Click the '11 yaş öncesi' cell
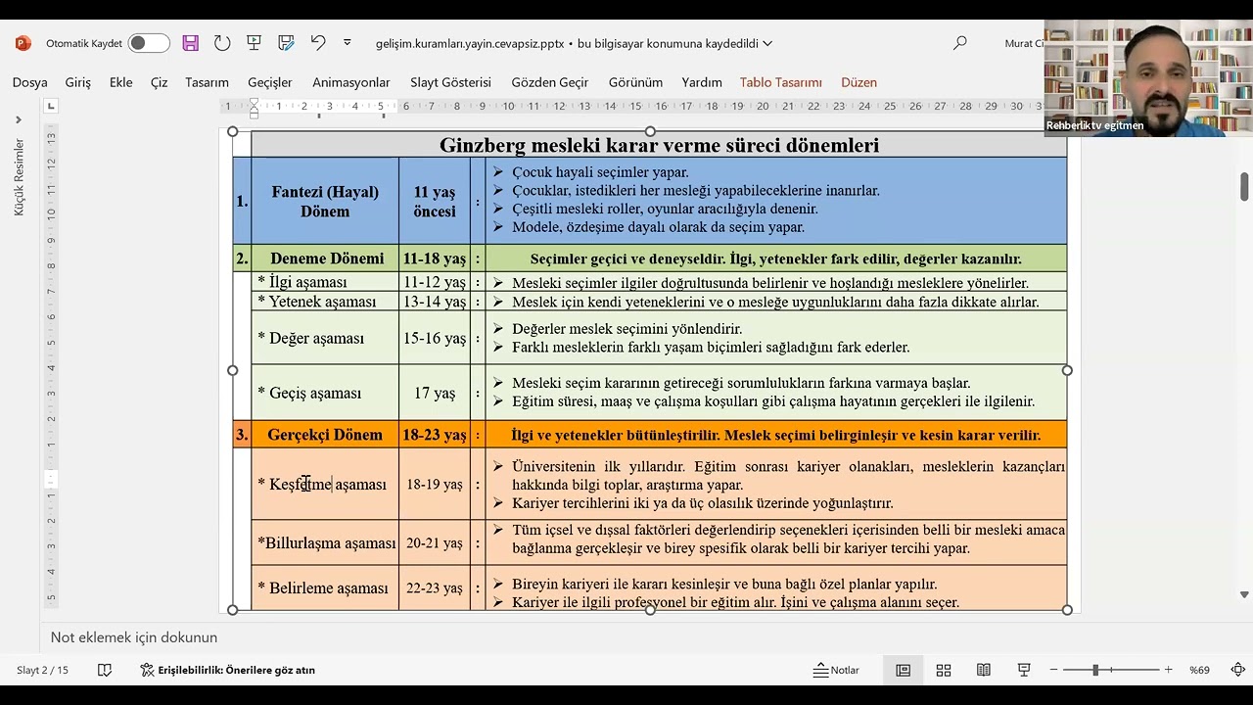 point(434,201)
